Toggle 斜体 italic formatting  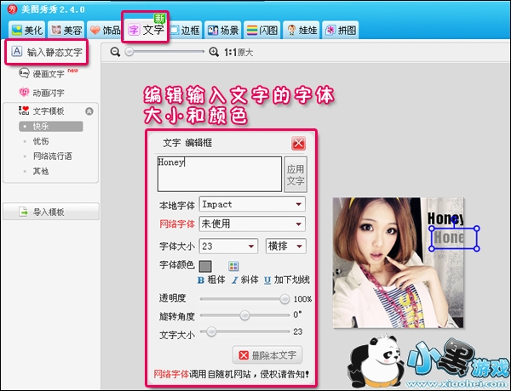point(246,279)
